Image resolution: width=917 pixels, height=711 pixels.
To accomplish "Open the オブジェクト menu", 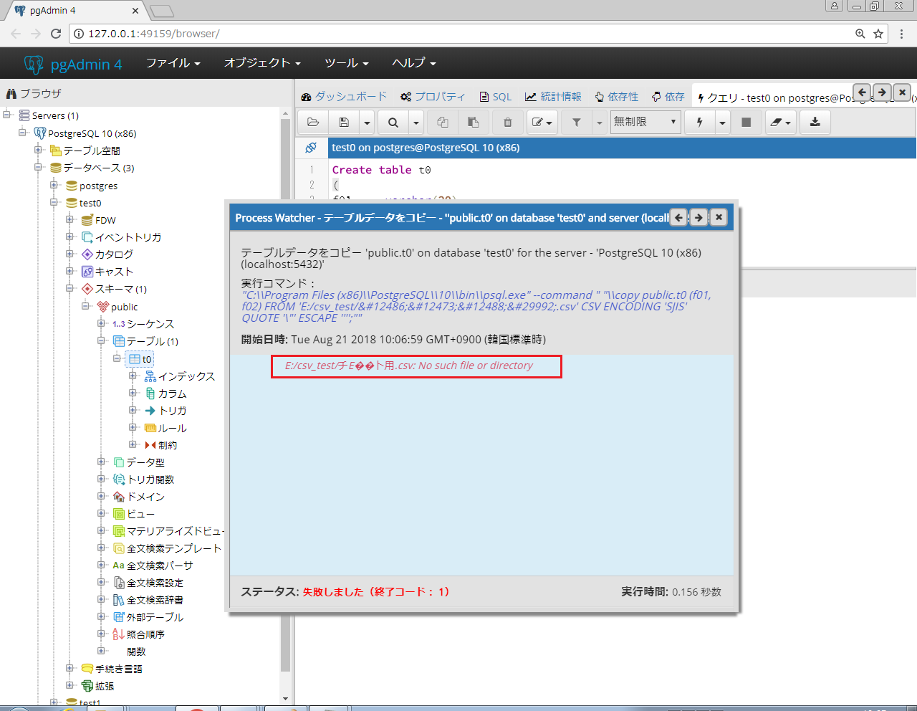I will tap(262, 63).
